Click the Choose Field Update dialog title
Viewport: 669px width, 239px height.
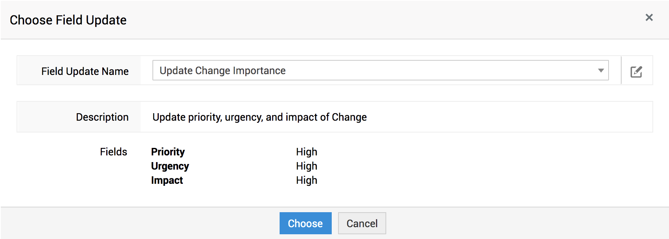68,20
